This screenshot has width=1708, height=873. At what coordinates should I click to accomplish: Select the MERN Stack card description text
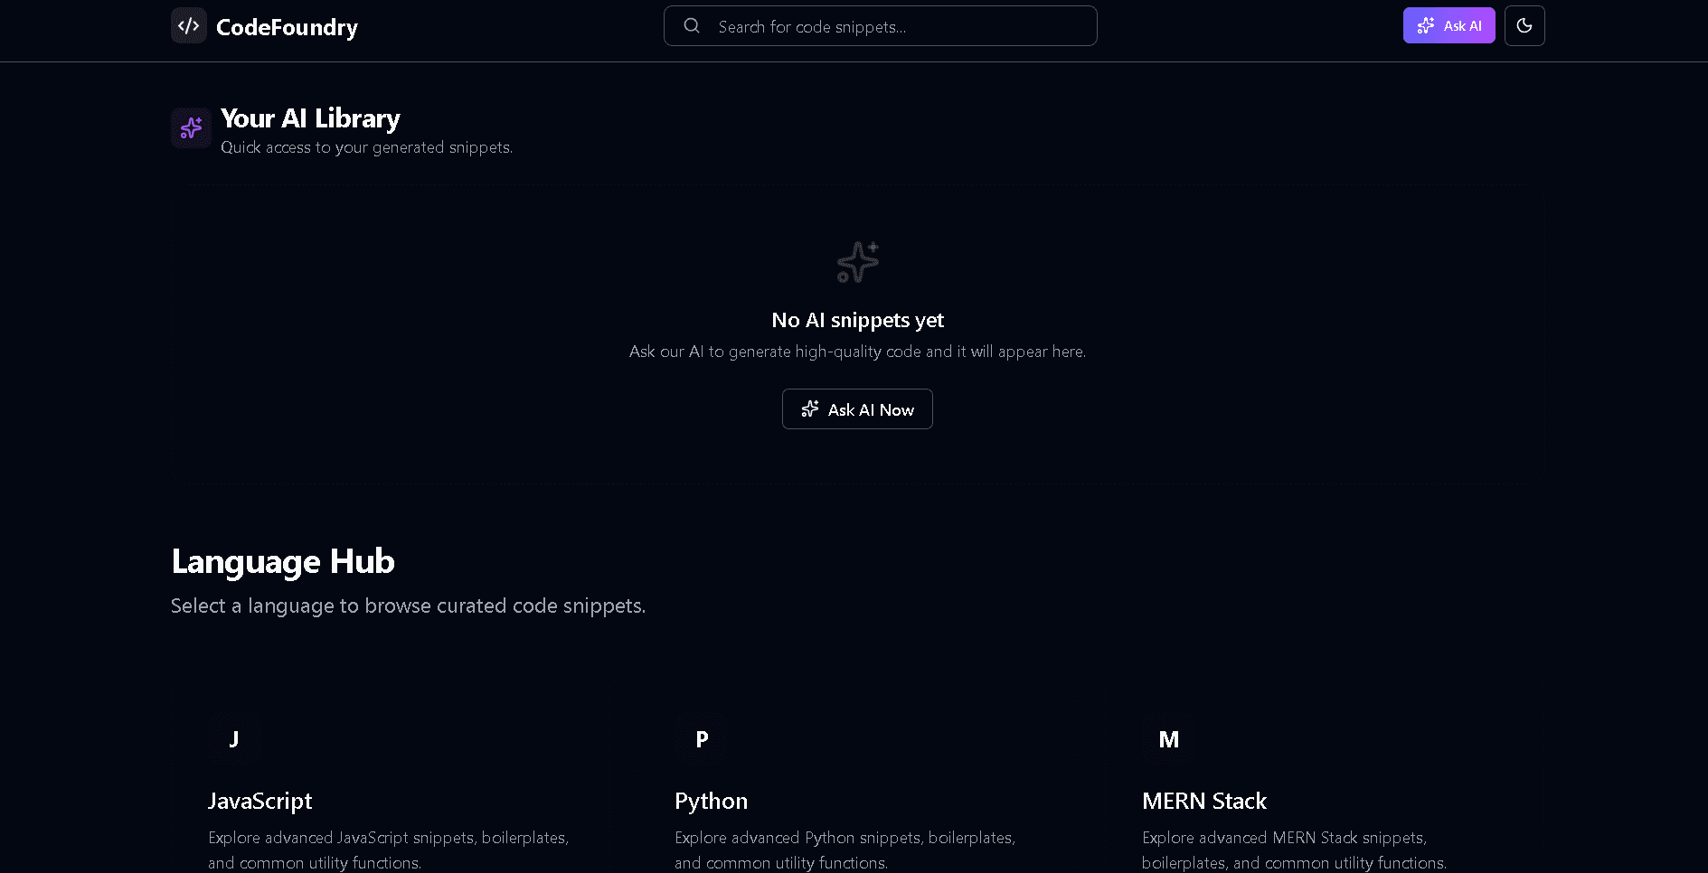1293,850
